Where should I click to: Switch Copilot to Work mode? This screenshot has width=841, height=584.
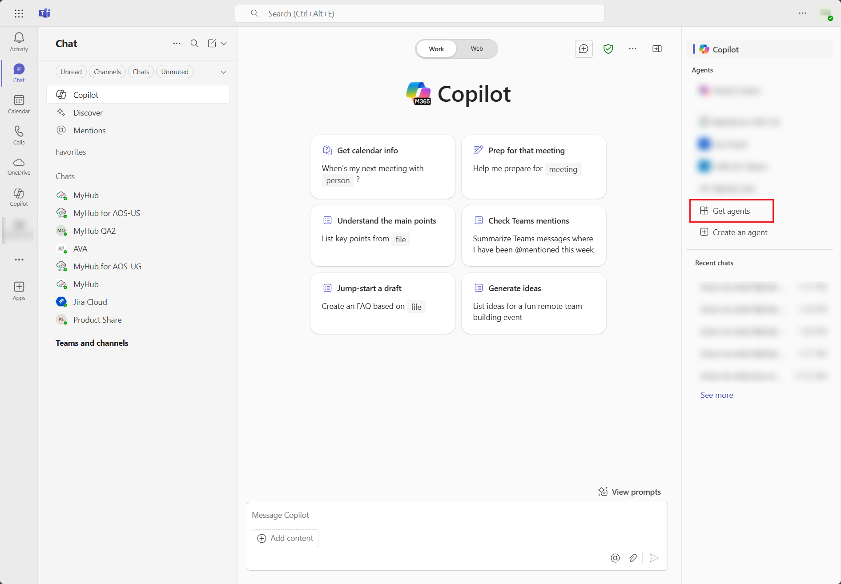click(x=436, y=49)
